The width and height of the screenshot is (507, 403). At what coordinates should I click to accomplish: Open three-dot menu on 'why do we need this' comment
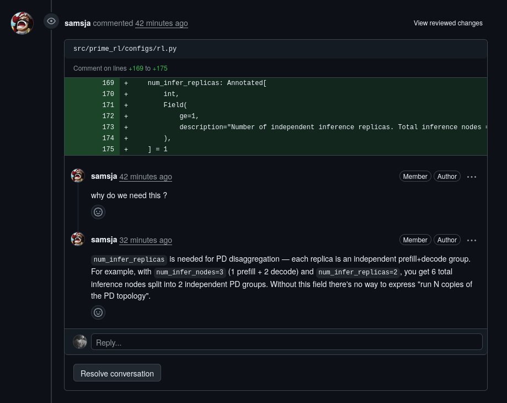[x=472, y=177]
